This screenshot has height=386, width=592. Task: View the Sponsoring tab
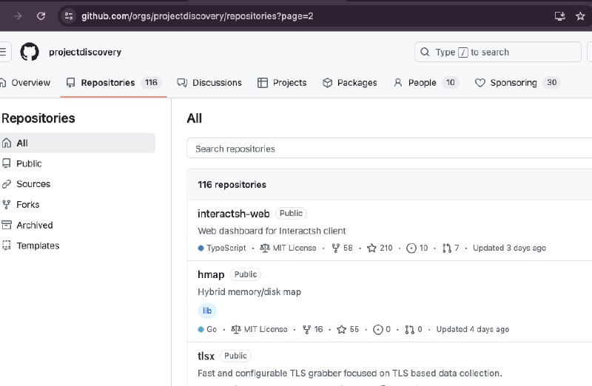(x=517, y=83)
